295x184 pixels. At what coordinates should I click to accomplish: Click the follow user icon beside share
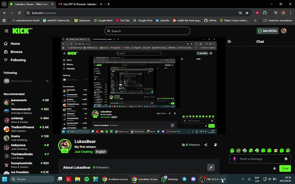pos(216,145)
